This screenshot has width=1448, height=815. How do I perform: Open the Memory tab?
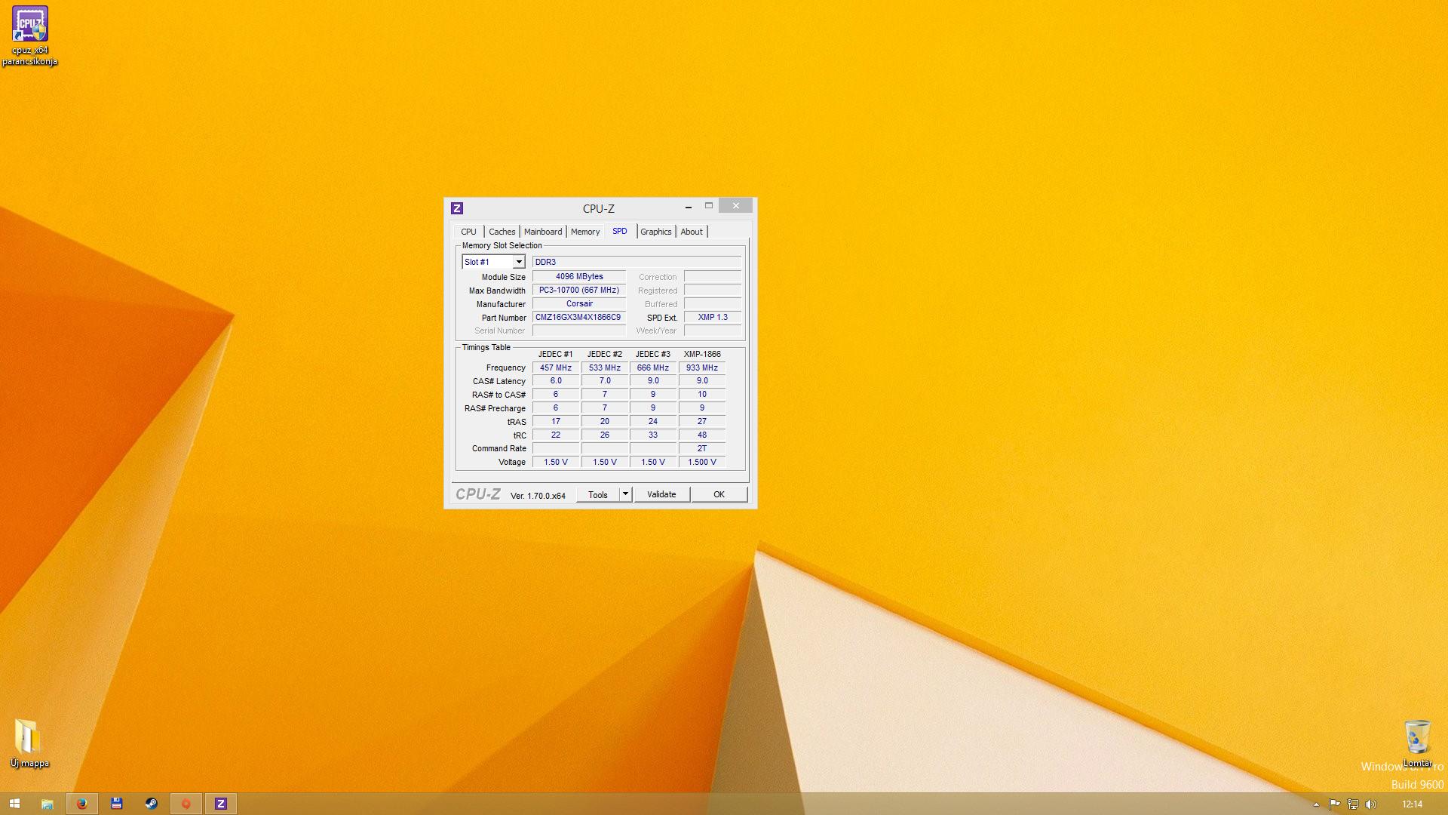pos(585,232)
